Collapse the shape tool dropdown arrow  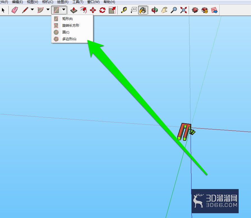click(64, 10)
